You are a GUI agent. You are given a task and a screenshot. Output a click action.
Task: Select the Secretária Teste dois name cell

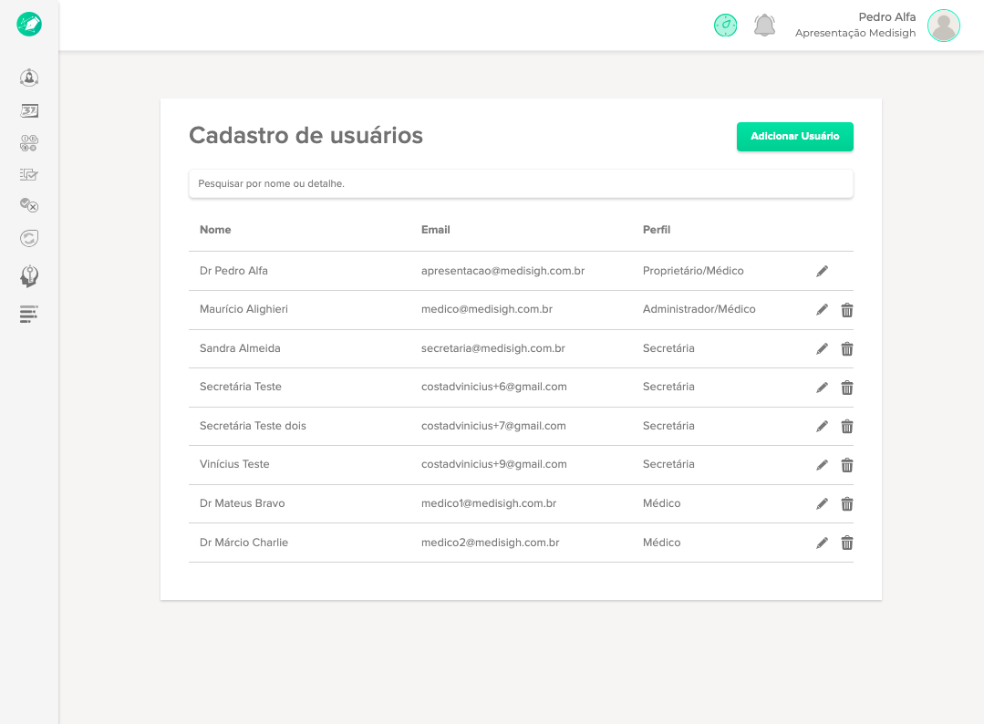point(253,425)
